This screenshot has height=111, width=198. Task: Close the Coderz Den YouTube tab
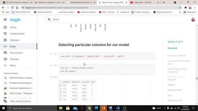tap(158, 2)
